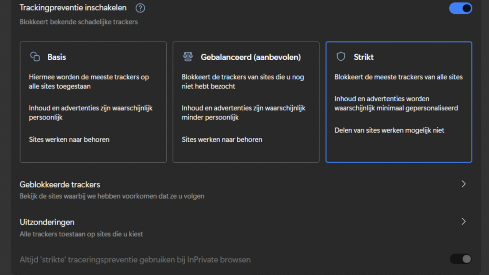Open the Uitzonderingen title
Screen dimensions: 489x275
coord(47,222)
